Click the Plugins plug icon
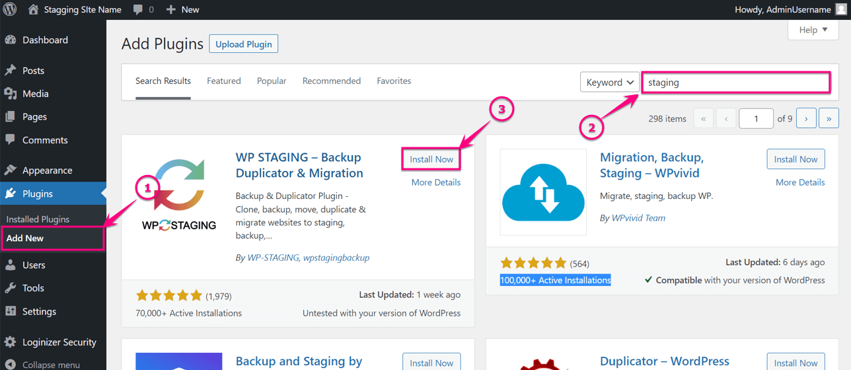 (10, 194)
